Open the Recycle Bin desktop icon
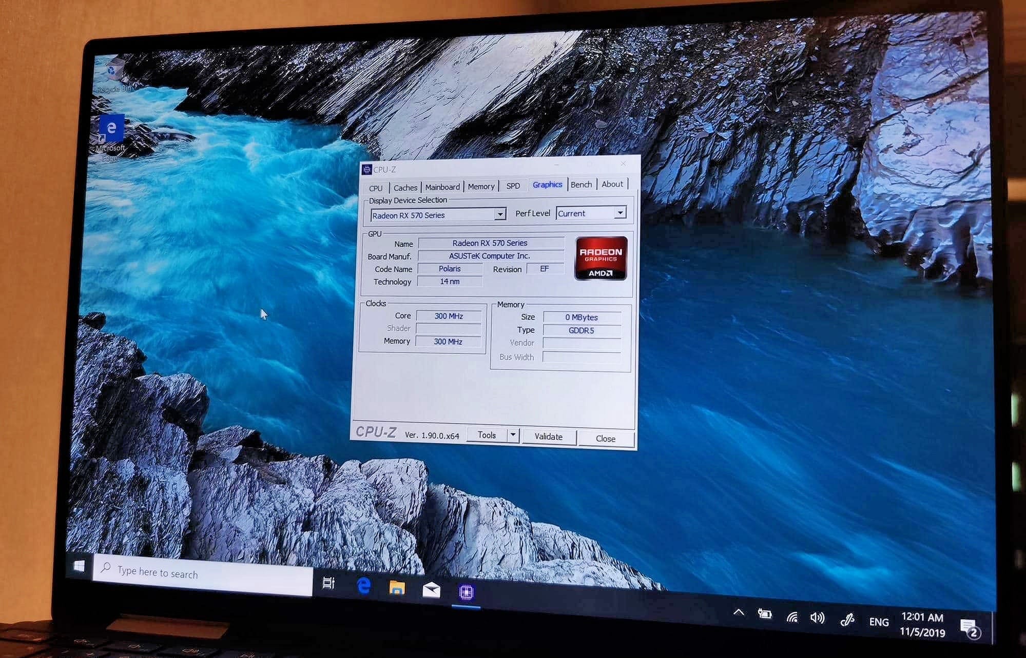This screenshot has width=1026, height=658. (114, 75)
